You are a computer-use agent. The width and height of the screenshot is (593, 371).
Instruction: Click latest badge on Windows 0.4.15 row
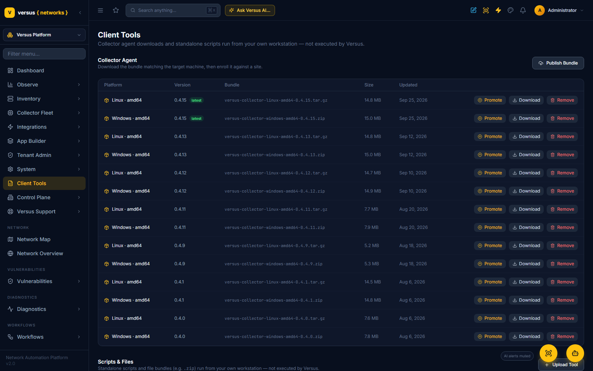click(x=196, y=119)
